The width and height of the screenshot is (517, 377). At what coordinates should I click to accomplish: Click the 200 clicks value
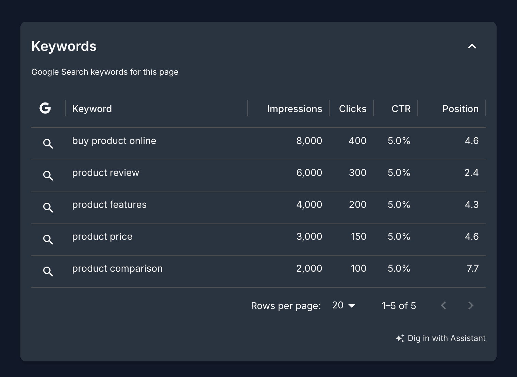pos(357,205)
